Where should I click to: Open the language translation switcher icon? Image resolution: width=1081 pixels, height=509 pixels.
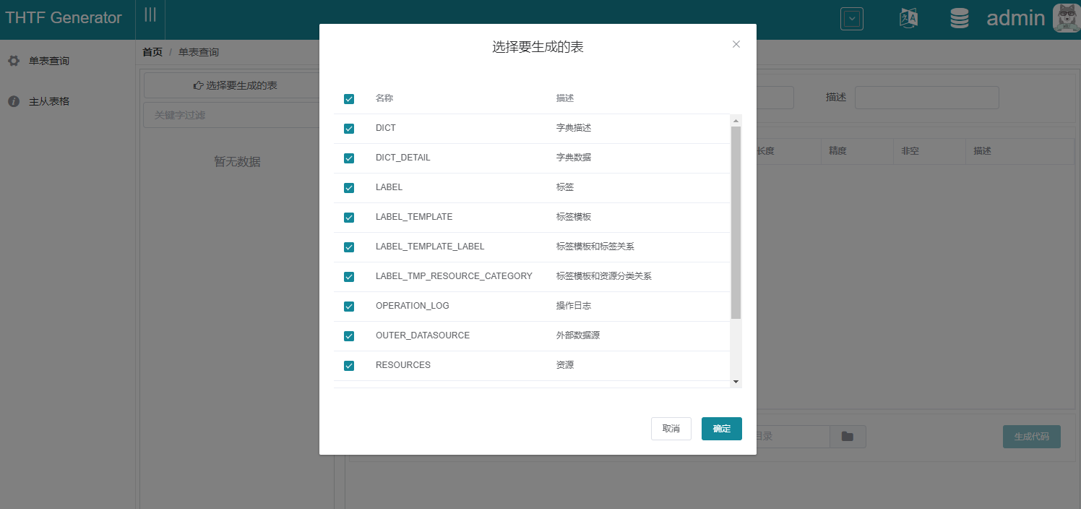(x=908, y=18)
